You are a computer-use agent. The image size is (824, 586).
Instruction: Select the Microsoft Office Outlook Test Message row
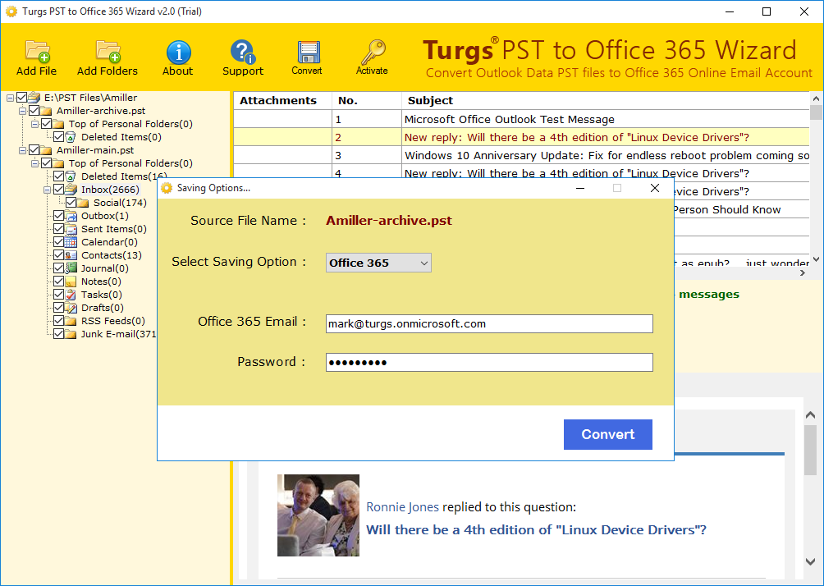pos(521,119)
